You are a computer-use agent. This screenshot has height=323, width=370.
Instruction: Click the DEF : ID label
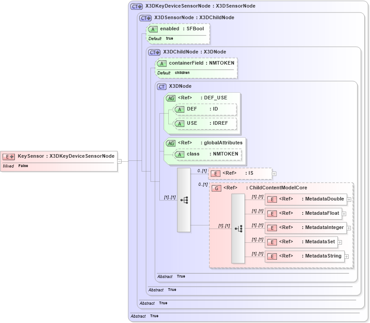203,109
